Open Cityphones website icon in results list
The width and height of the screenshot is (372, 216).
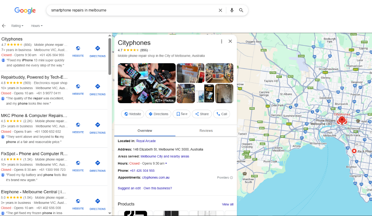click(78, 48)
